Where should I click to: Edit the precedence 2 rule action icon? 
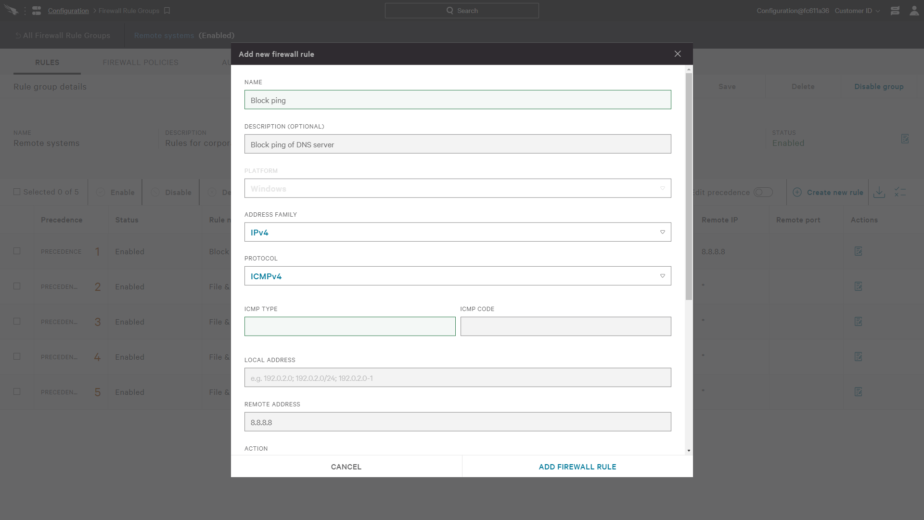(858, 286)
